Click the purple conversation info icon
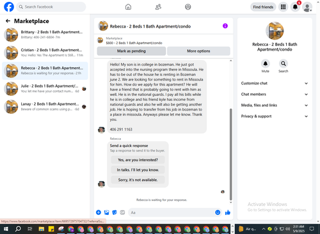Image resolution: width=320 pixels, height=234 pixels. coord(225,26)
